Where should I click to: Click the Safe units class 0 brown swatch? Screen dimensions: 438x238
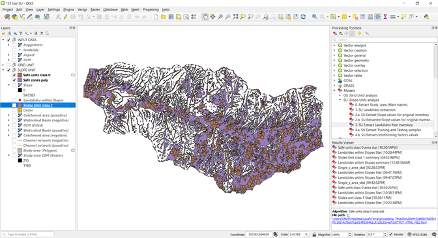20,75
